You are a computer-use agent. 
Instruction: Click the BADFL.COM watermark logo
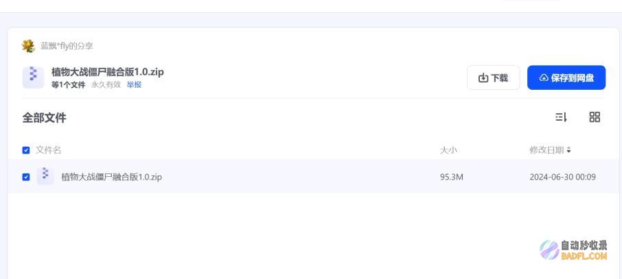click(x=573, y=250)
